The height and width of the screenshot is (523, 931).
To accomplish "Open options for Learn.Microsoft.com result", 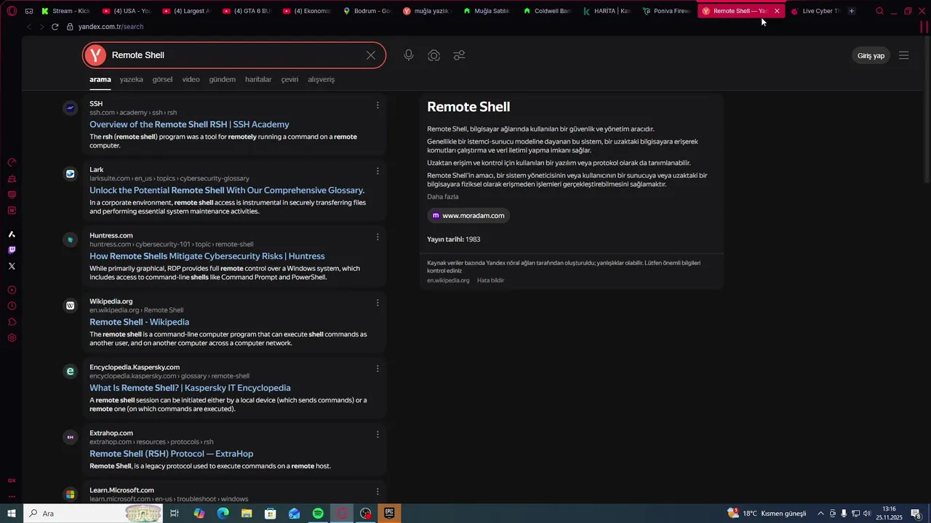I will pos(377,492).
